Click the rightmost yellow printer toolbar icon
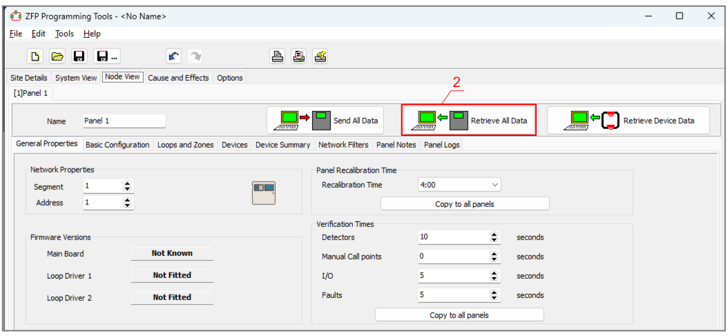Screen dimensions: 728x336 [x=320, y=57]
